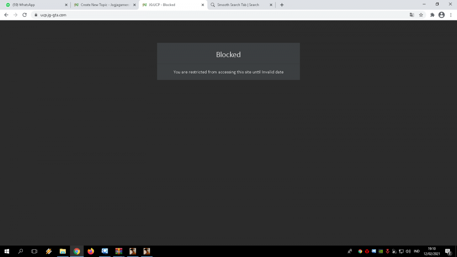The width and height of the screenshot is (457, 257).
Task: Close the JG:UCP - Blocked tab
Action: [x=202, y=5]
